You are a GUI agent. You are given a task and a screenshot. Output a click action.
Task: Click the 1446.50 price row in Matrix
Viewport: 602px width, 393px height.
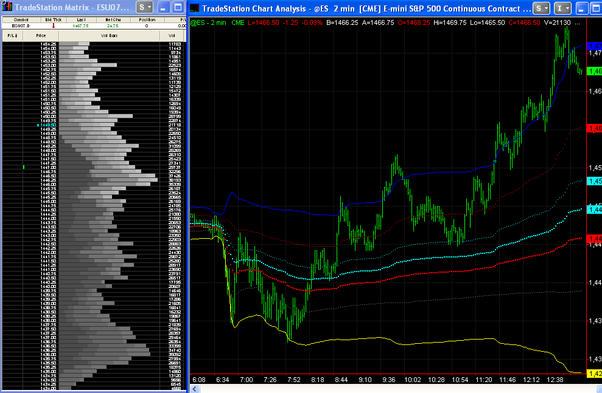(x=94, y=176)
